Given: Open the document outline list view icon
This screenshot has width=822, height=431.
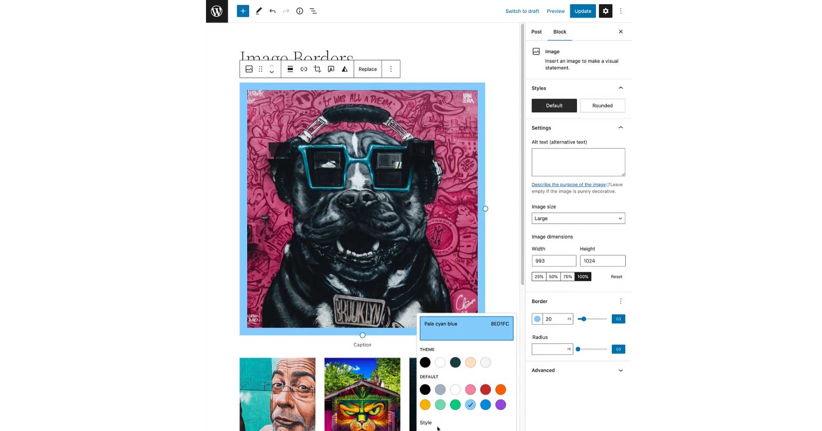Looking at the screenshot, I should [313, 11].
